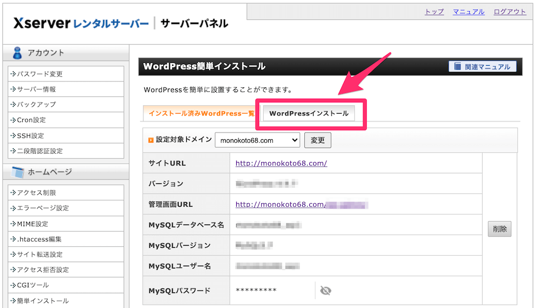Open site URL http://monokoto68.com/ link
This screenshot has width=535, height=308.
281,163
